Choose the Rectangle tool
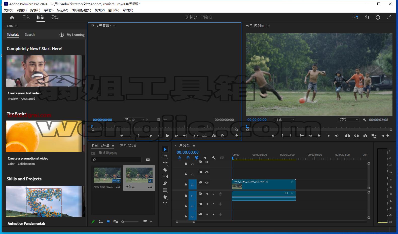This screenshot has height=234, width=398. pos(165,190)
